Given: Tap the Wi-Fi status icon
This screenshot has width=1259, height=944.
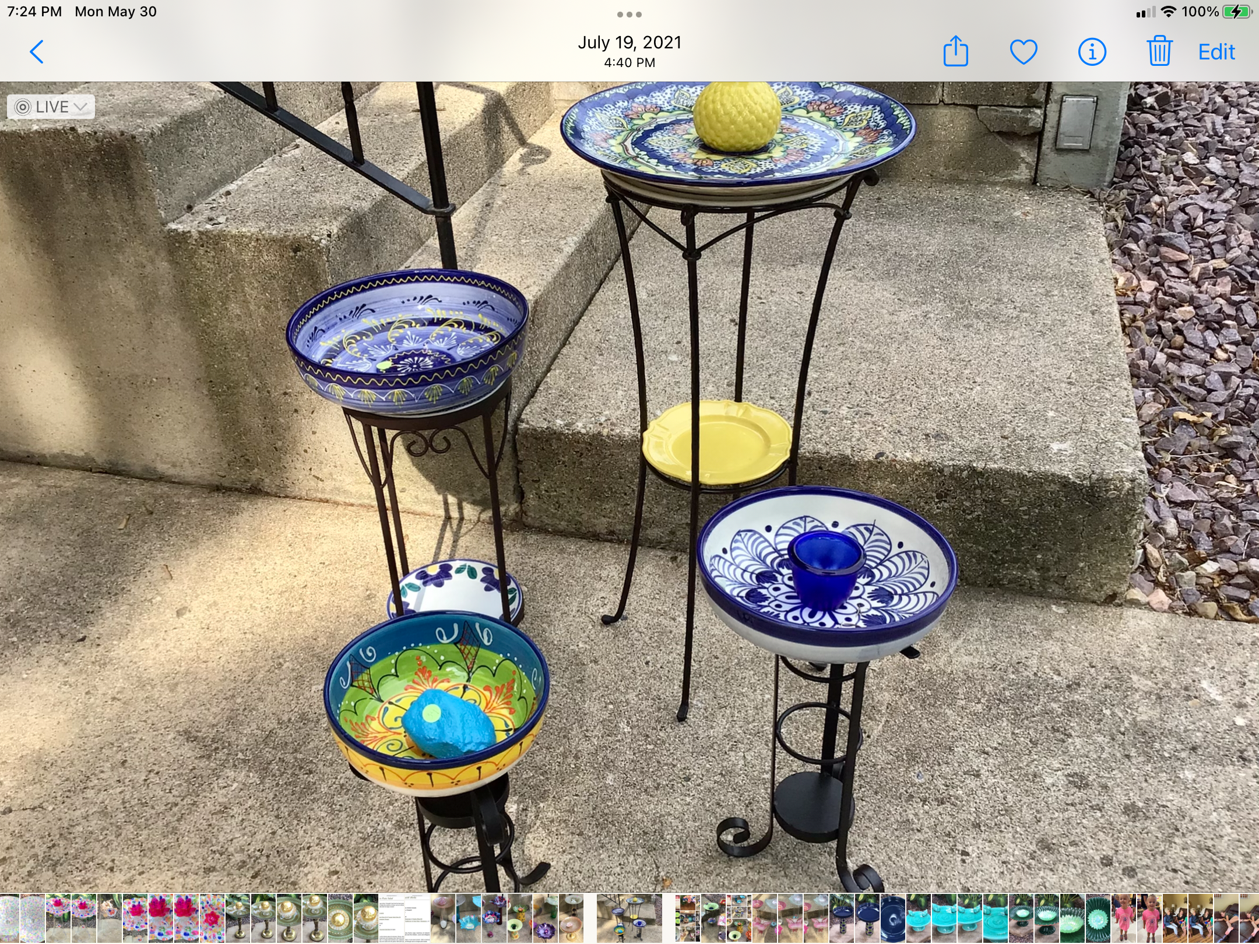Looking at the screenshot, I should point(1168,12).
